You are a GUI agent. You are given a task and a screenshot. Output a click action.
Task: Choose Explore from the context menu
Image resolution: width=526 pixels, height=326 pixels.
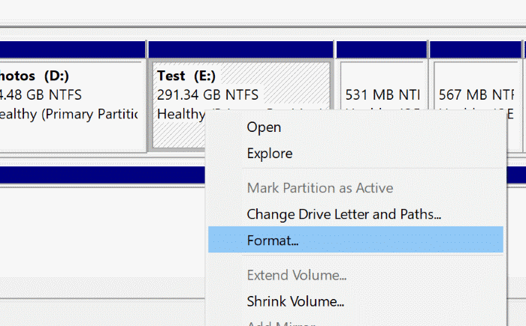click(x=355, y=154)
